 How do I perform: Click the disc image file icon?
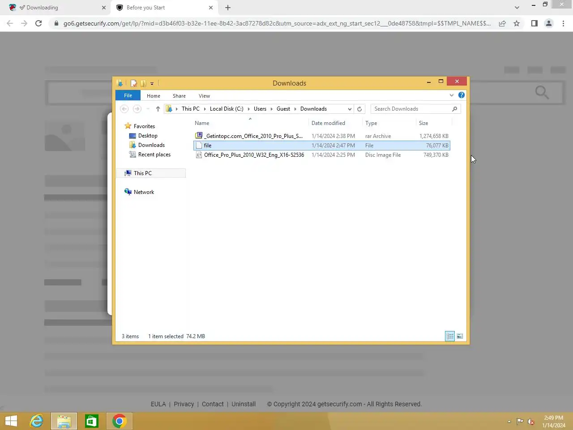[x=199, y=155]
